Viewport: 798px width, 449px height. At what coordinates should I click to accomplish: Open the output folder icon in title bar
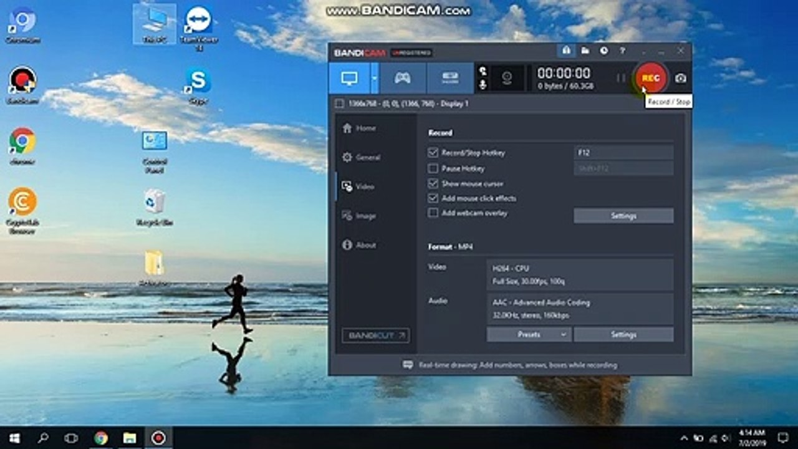click(585, 51)
